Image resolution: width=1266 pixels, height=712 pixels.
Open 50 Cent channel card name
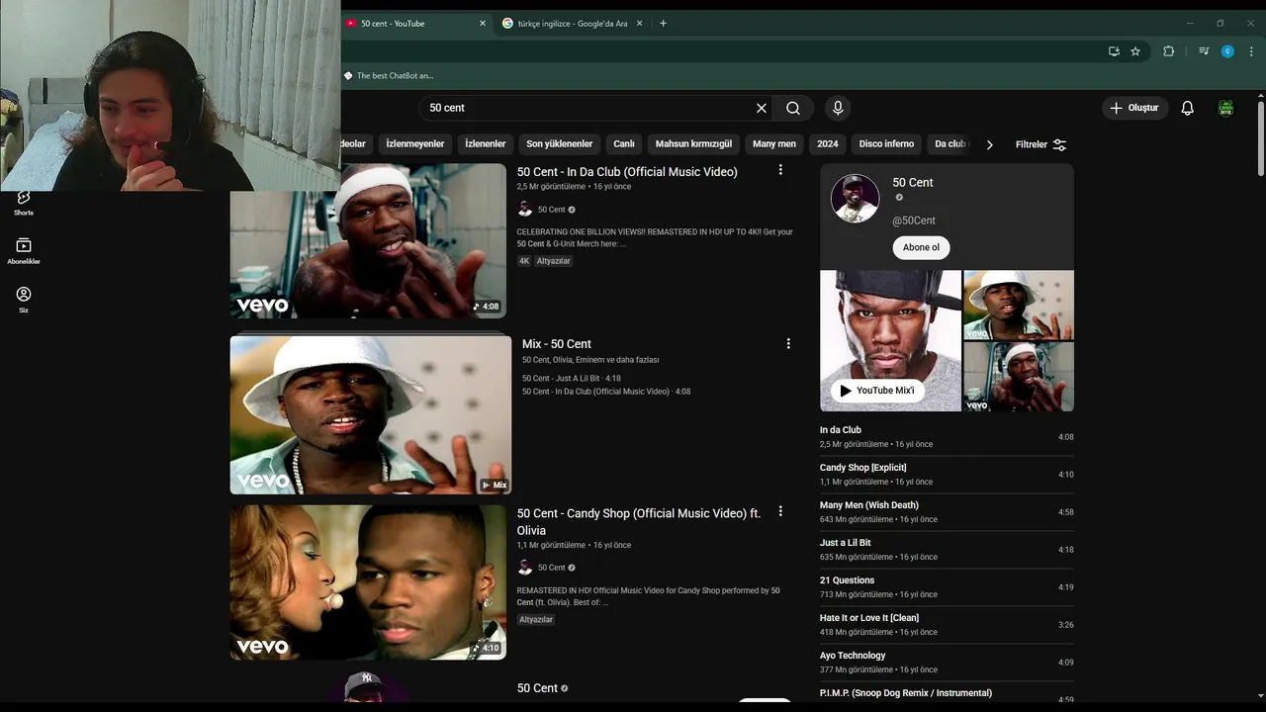(913, 183)
